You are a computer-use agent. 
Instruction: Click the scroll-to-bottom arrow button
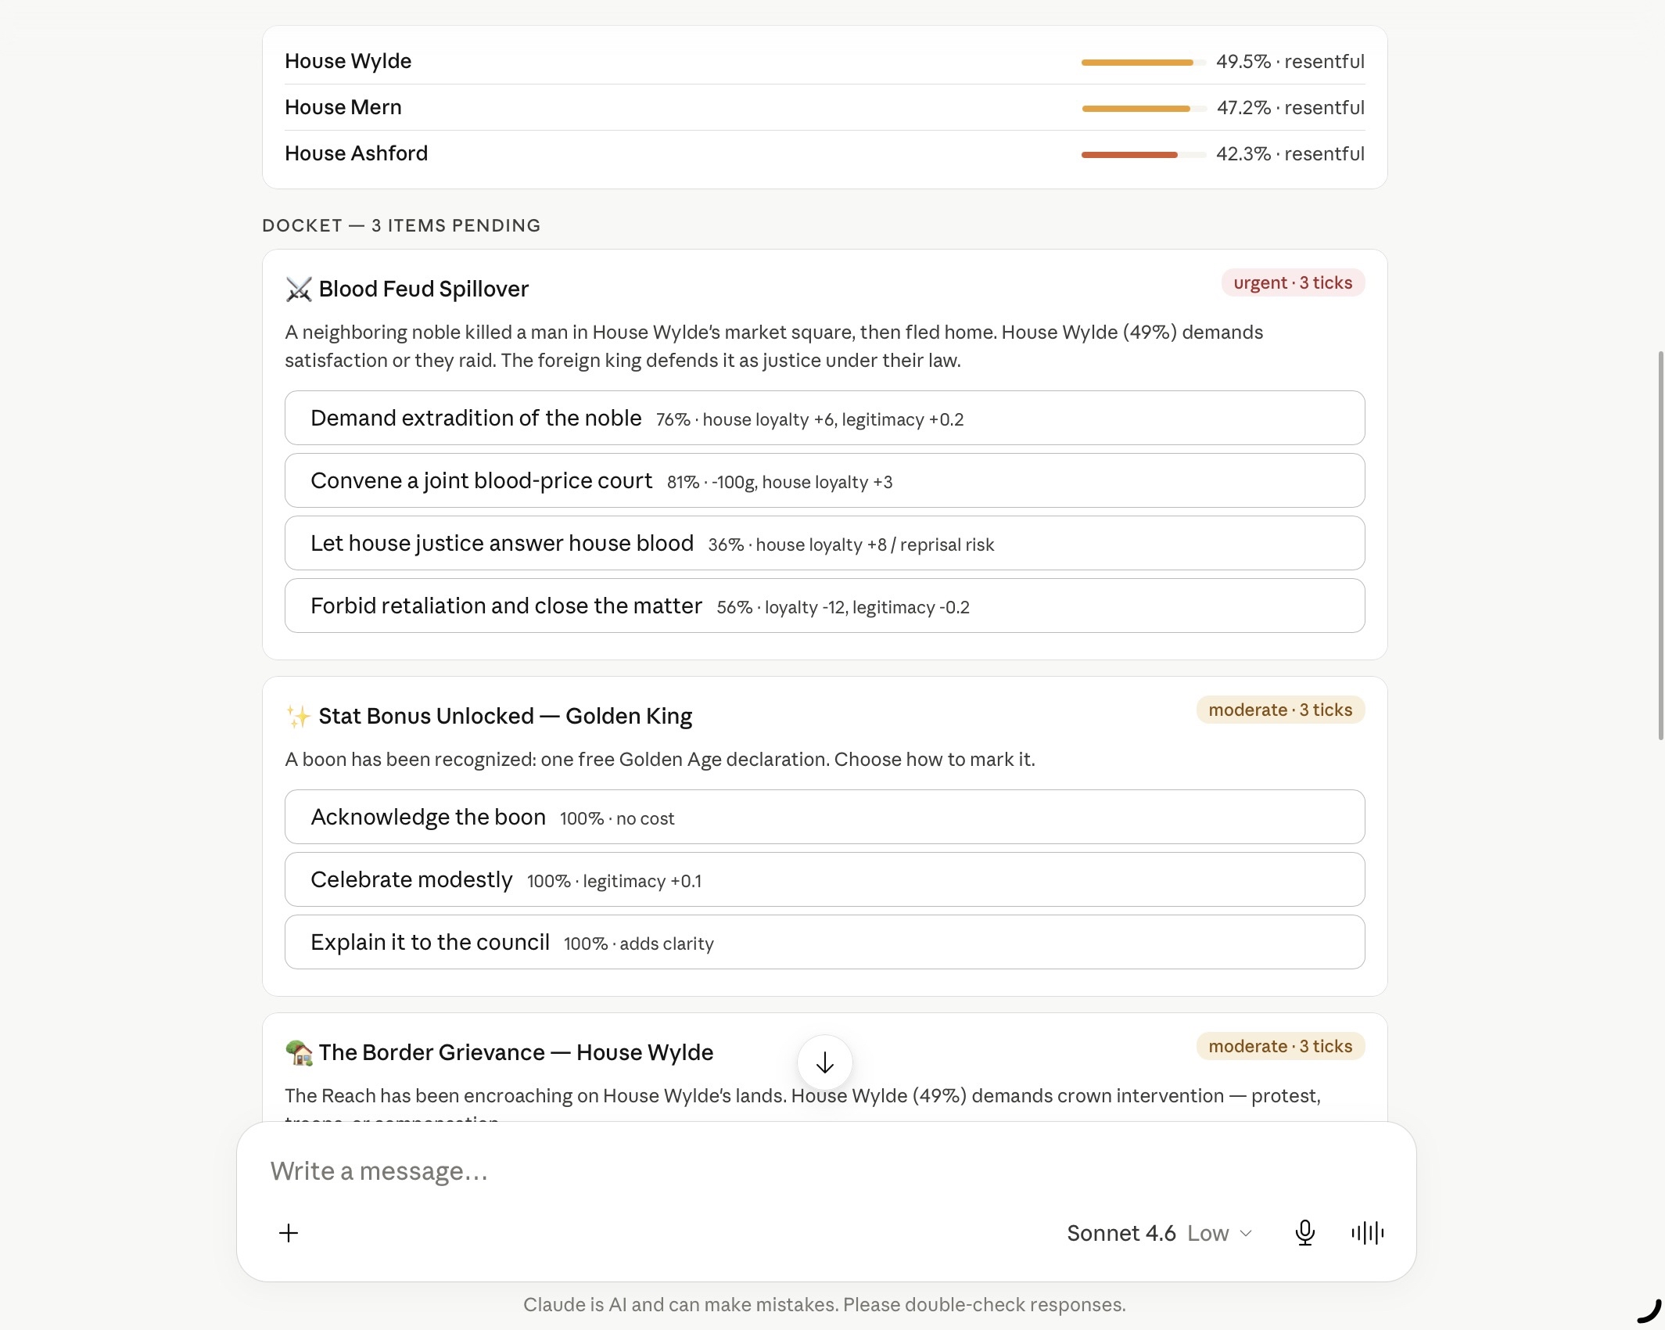[824, 1062]
